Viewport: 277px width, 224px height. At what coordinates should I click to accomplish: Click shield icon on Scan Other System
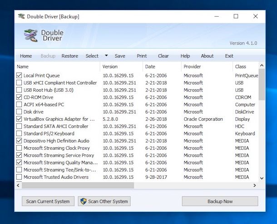(84, 201)
